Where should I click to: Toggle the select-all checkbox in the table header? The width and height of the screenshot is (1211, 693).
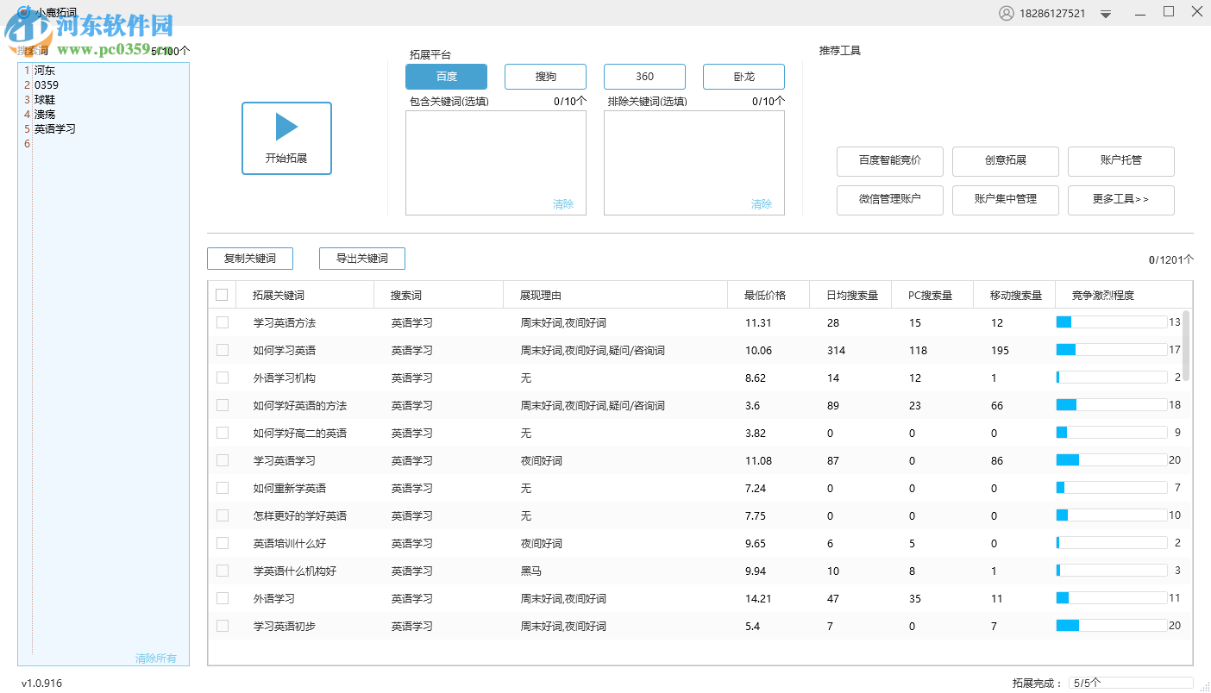tap(222, 294)
